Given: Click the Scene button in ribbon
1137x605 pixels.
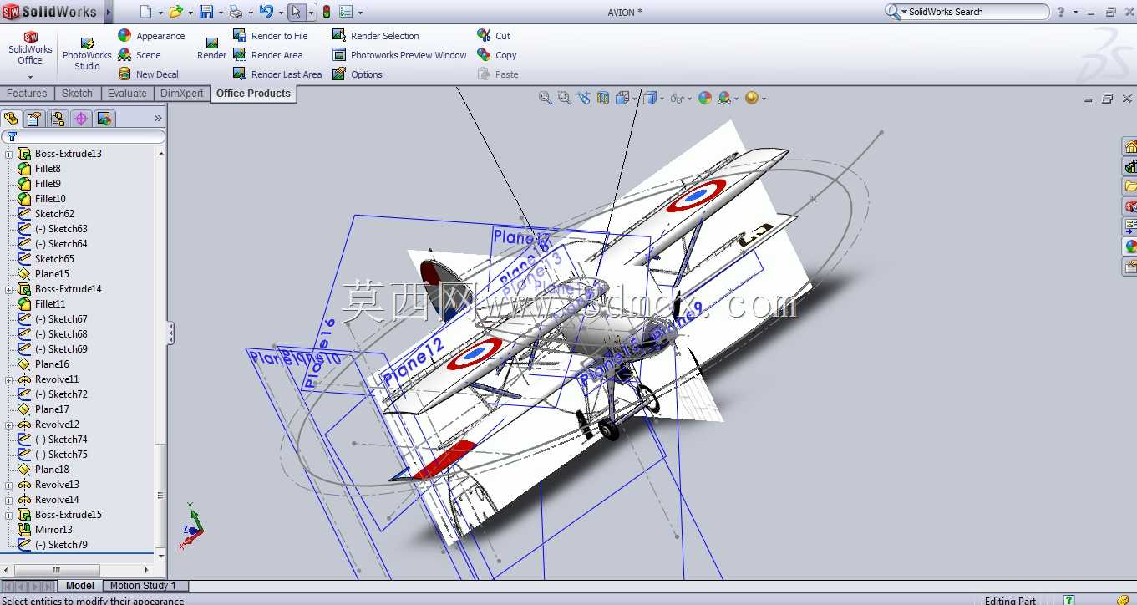Looking at the screenshot, I should 140,55.
